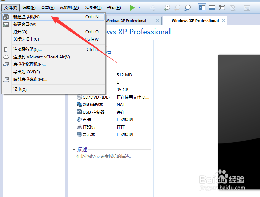Click the new virtual machine icon in menu

6,17
